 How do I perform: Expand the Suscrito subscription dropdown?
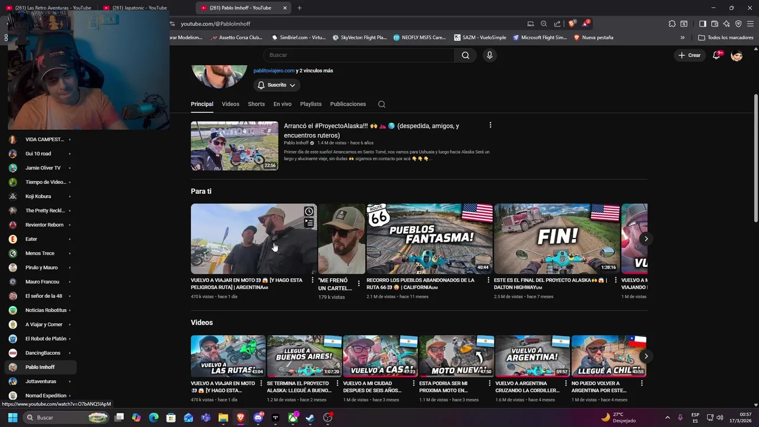click(x=276, y=85)
